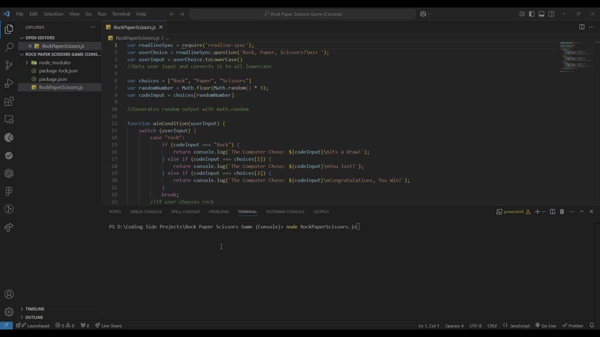
Task: Open Remote Explorer in activity bar
Action: click(x=9, y=120)
